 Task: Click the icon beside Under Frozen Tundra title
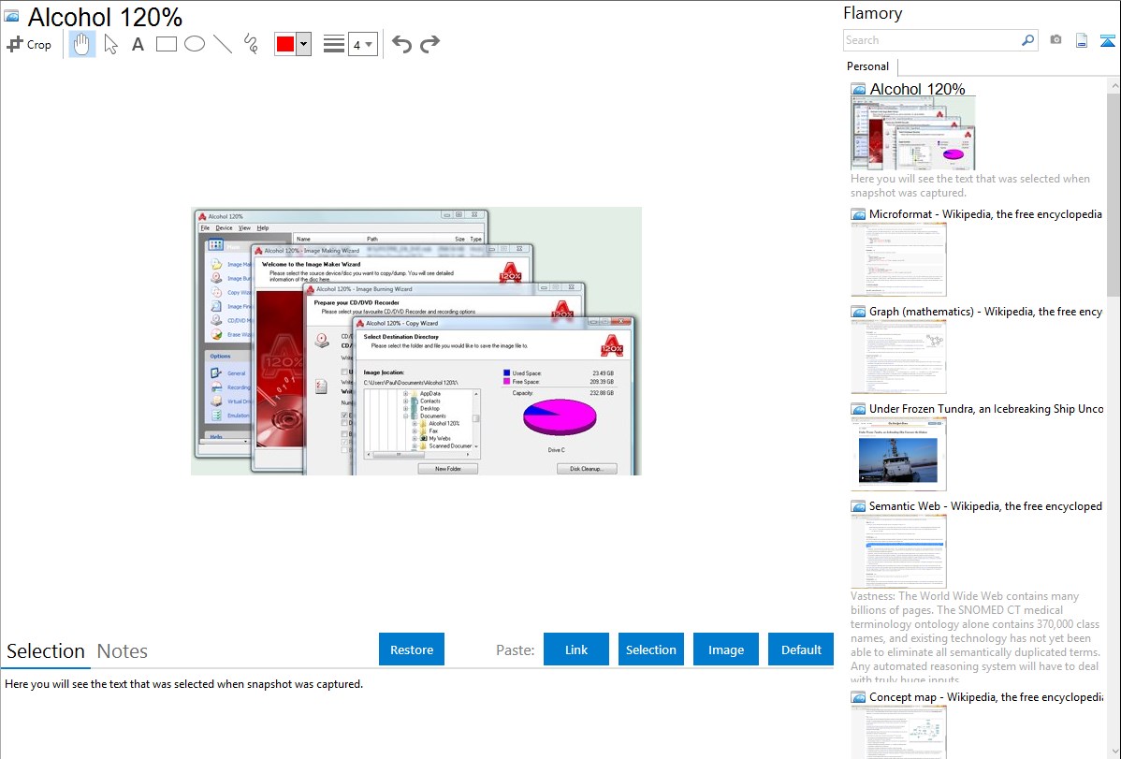point(859,408)
